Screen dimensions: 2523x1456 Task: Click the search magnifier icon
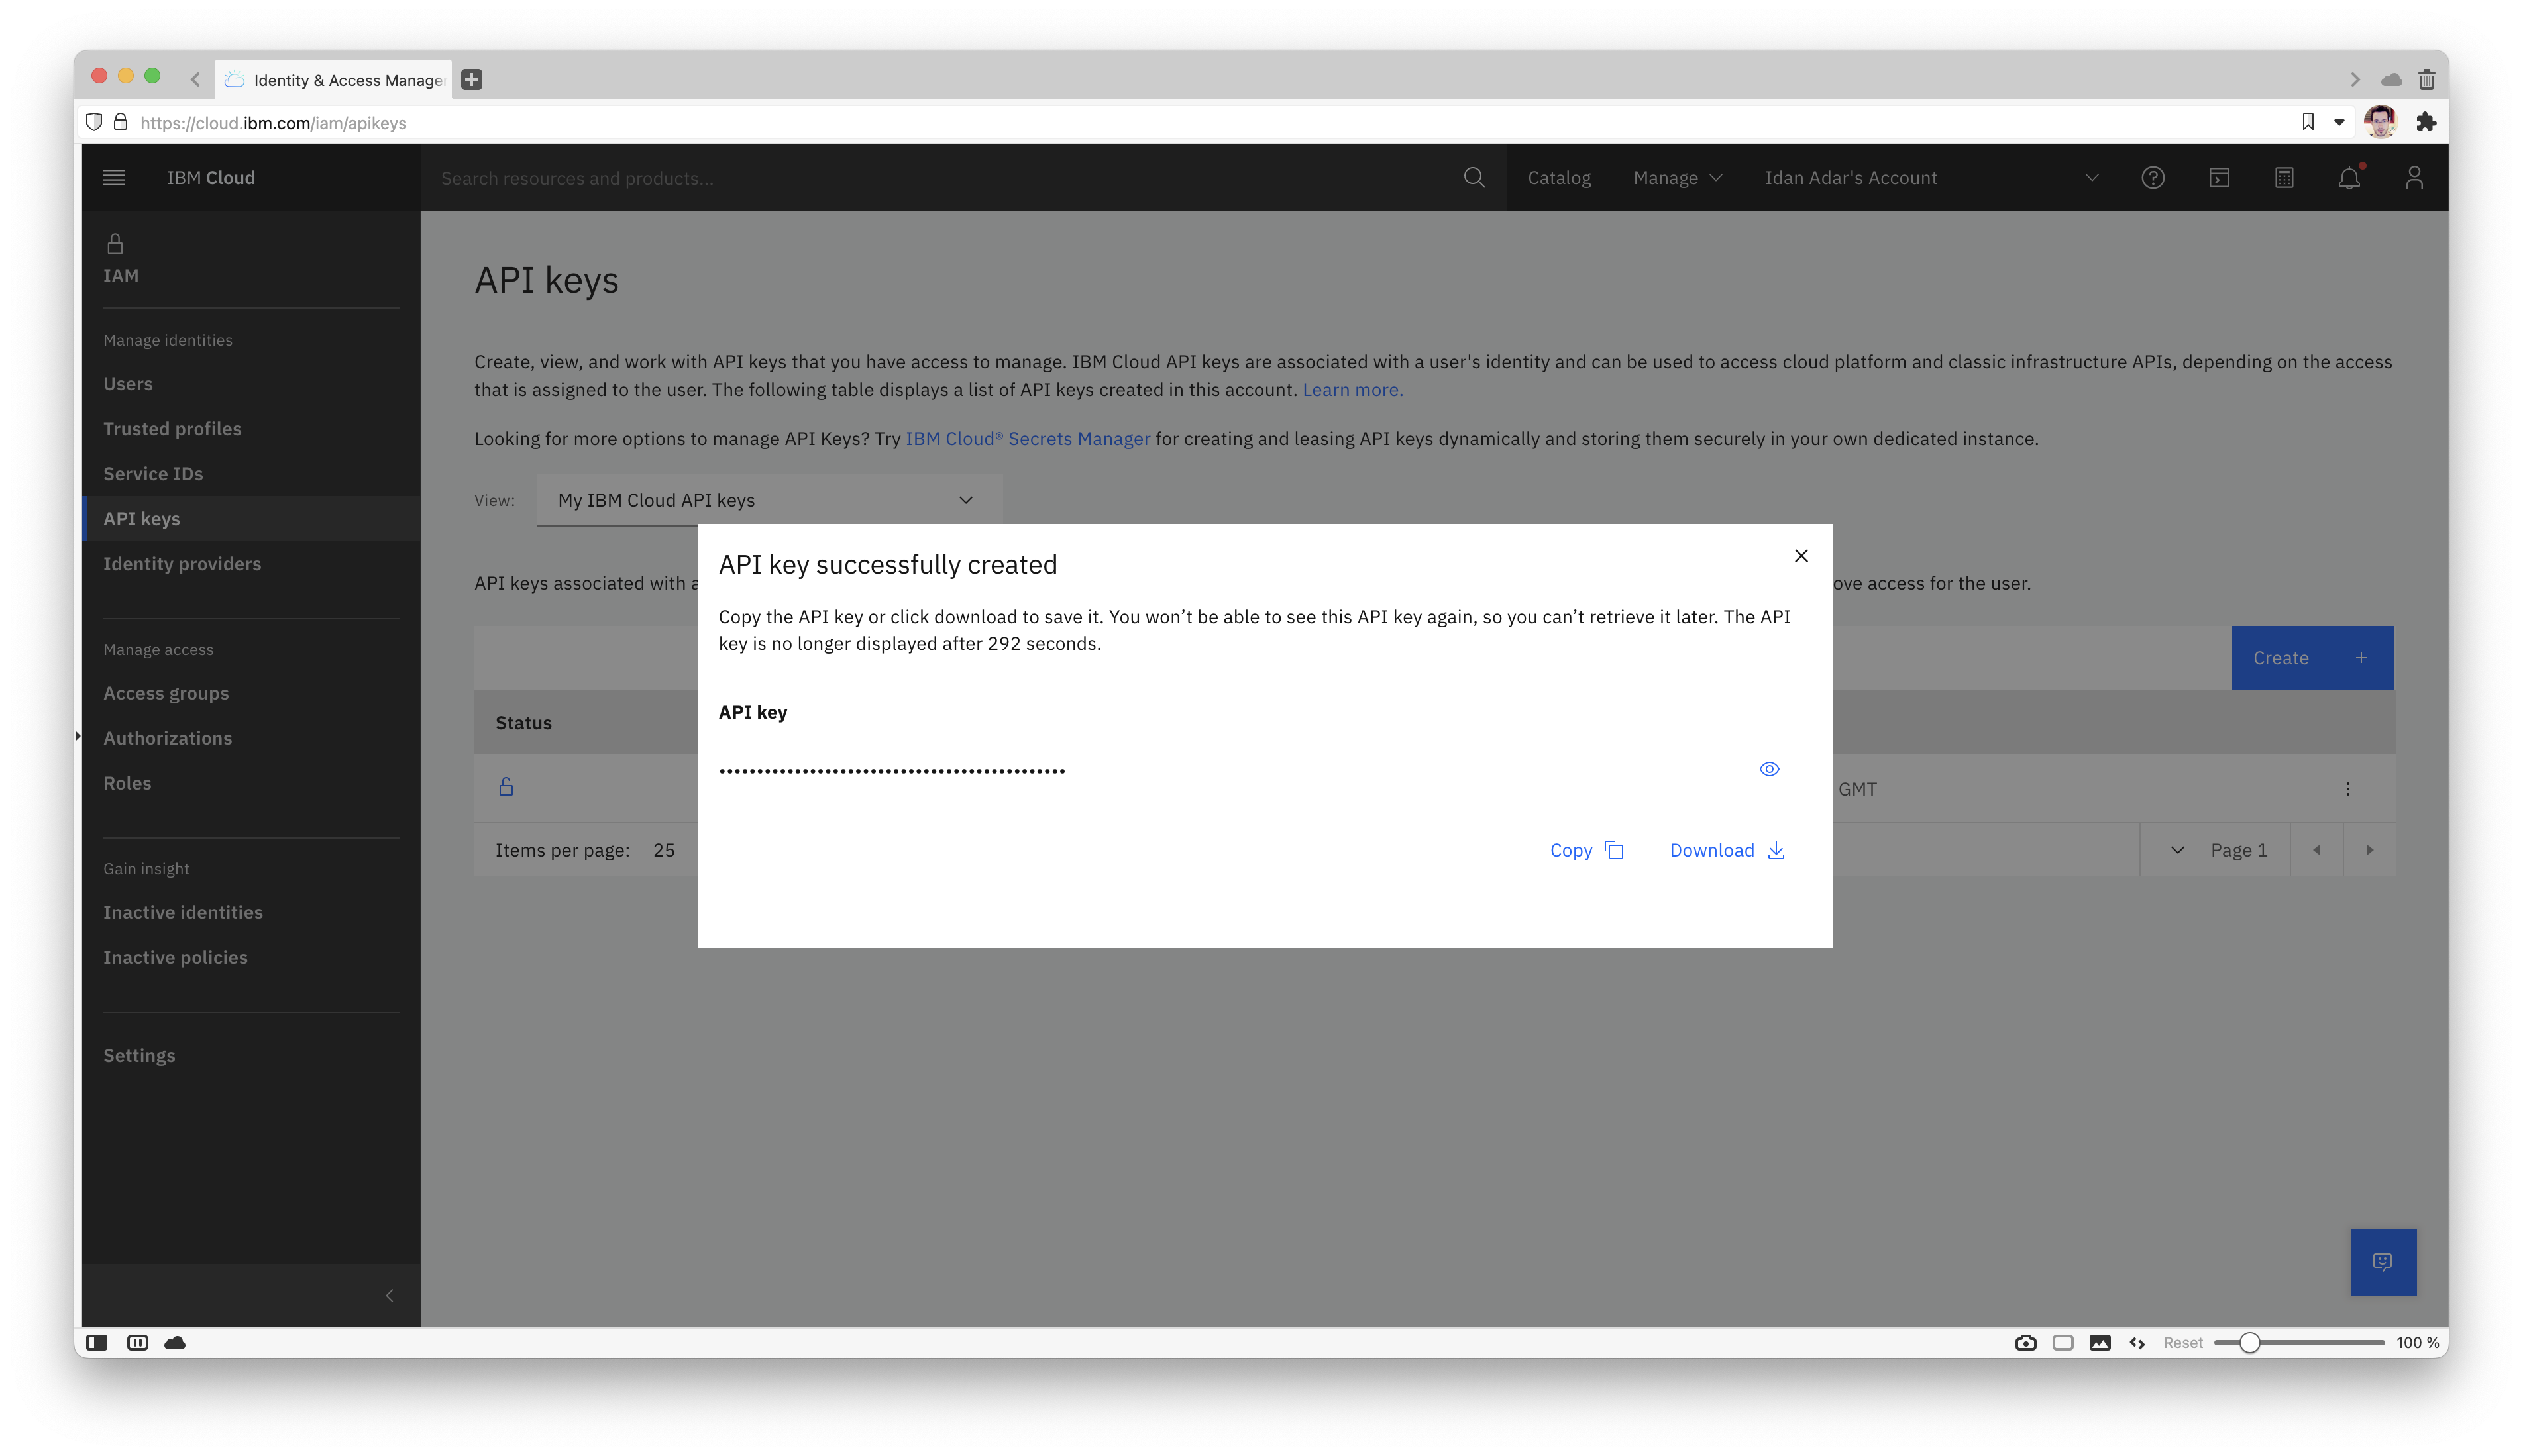coord(1474,178)
